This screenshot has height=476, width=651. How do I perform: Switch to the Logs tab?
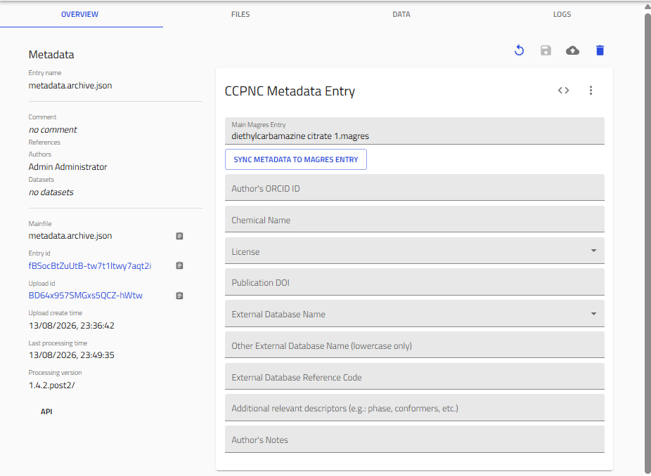click(x=562, y=14)
